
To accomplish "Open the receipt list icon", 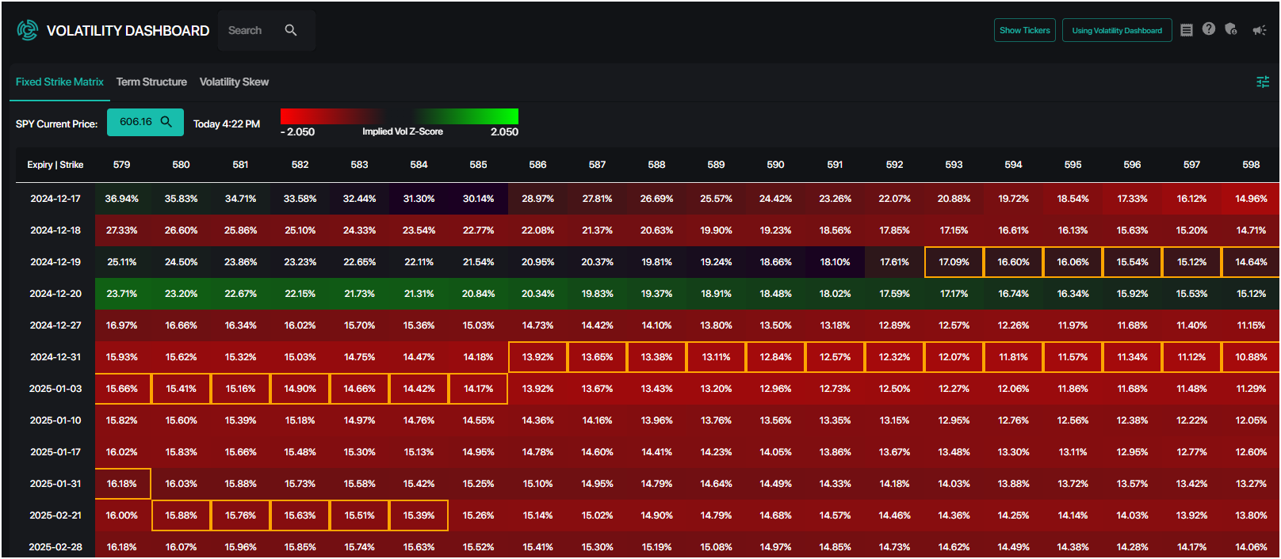I will 1187,30.
